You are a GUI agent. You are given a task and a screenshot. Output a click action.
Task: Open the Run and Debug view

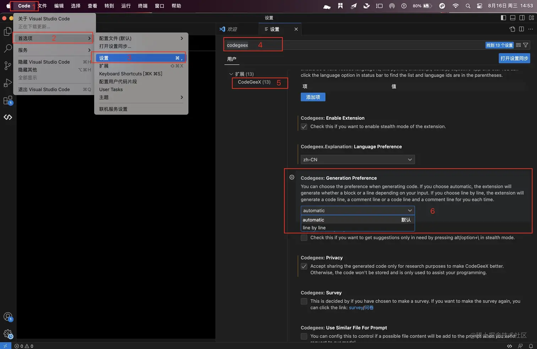coord(7,83)
